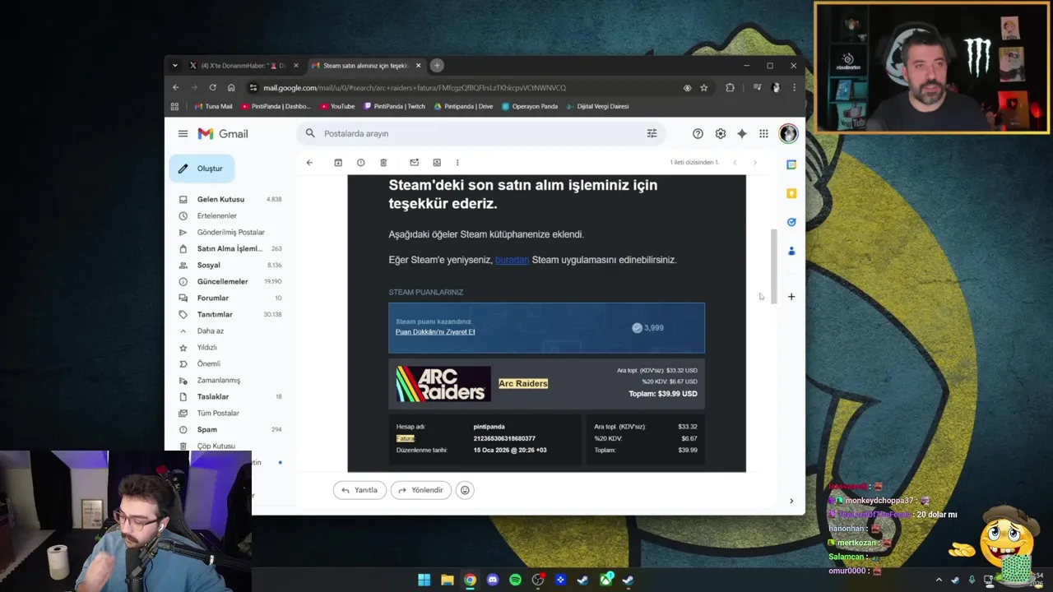Delete this email with the trash icon
Screen dimensions: 1053x592
[383, 162]
